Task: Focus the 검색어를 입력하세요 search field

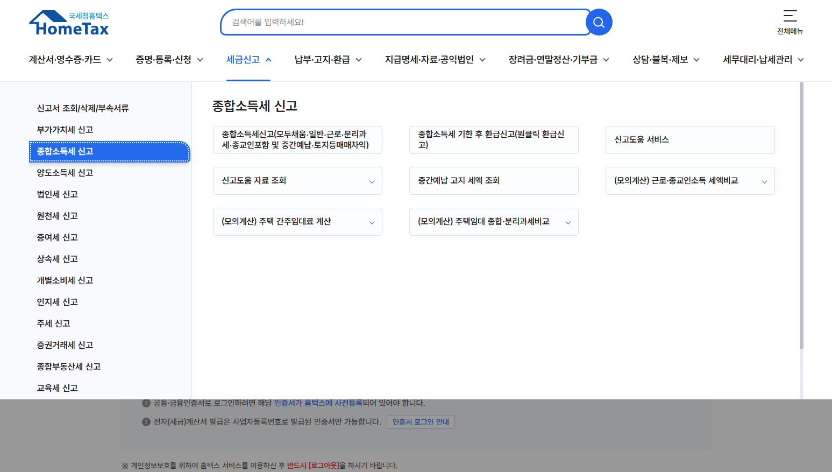Action: (x=404, y=22)
